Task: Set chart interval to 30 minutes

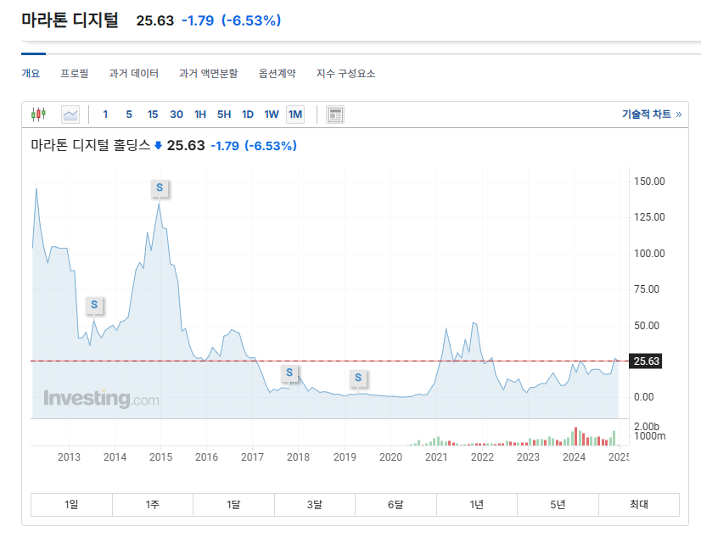Action: pos(177,115)
